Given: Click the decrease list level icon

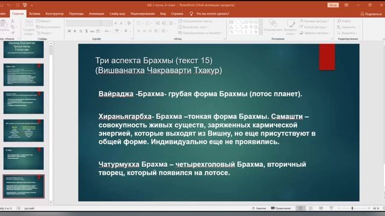Looking at the screenshot, I should coord(158,23).
